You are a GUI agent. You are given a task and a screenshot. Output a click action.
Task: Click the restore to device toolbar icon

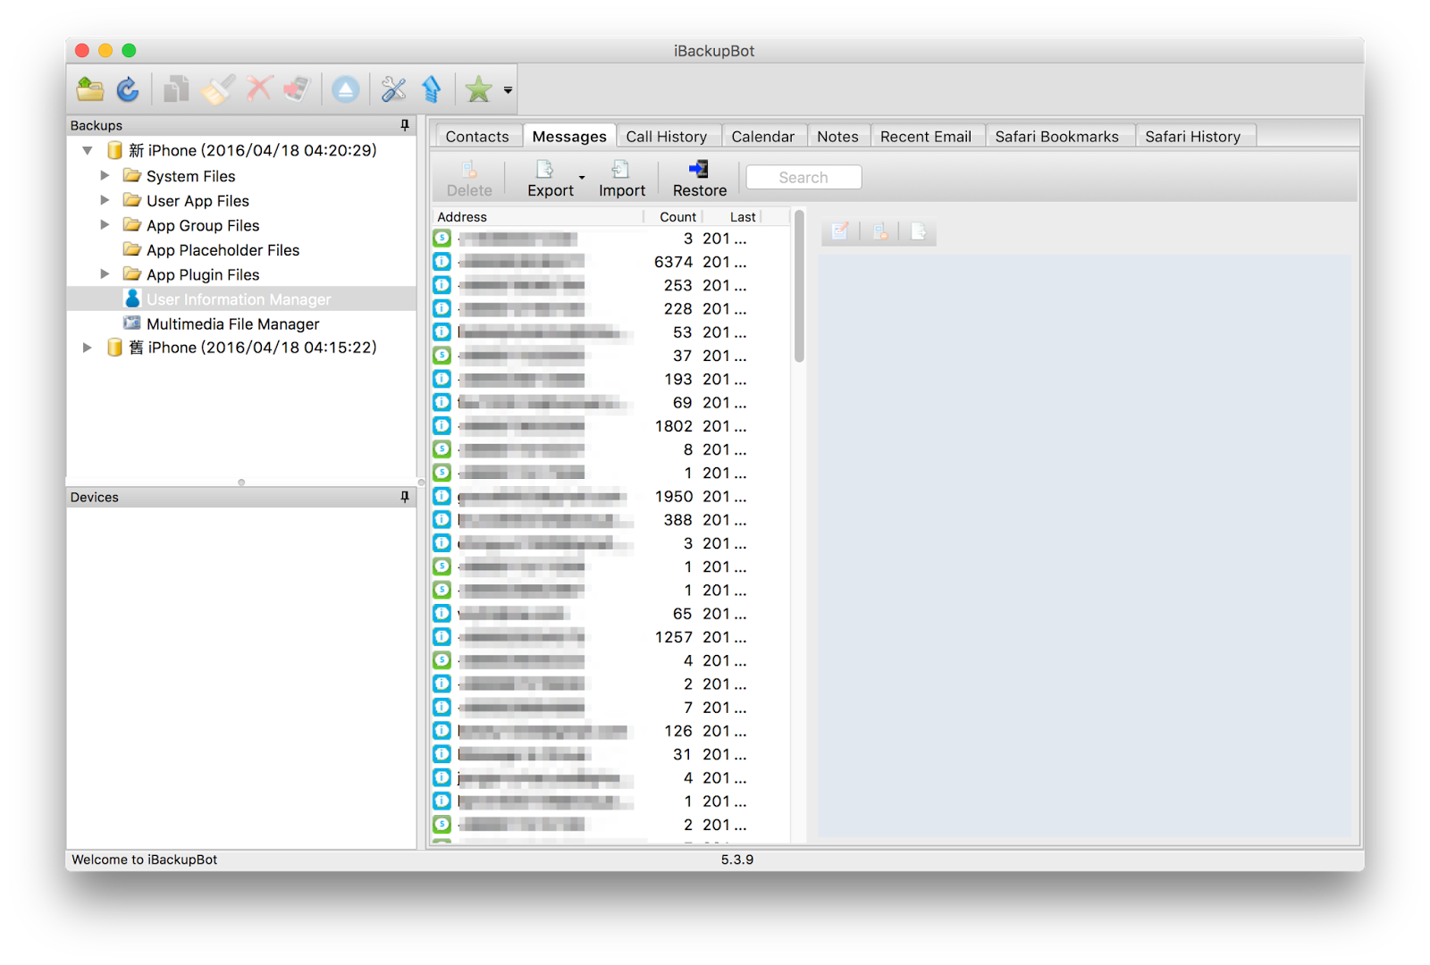pyautogui.click(x=298, y=89)
